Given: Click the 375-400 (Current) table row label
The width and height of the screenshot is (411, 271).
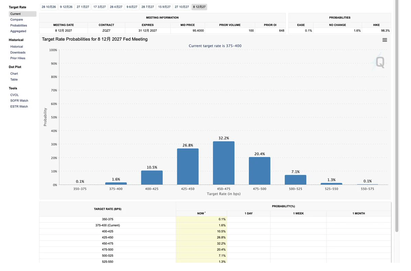Looking at the screenshot, I should click(108, 225).
